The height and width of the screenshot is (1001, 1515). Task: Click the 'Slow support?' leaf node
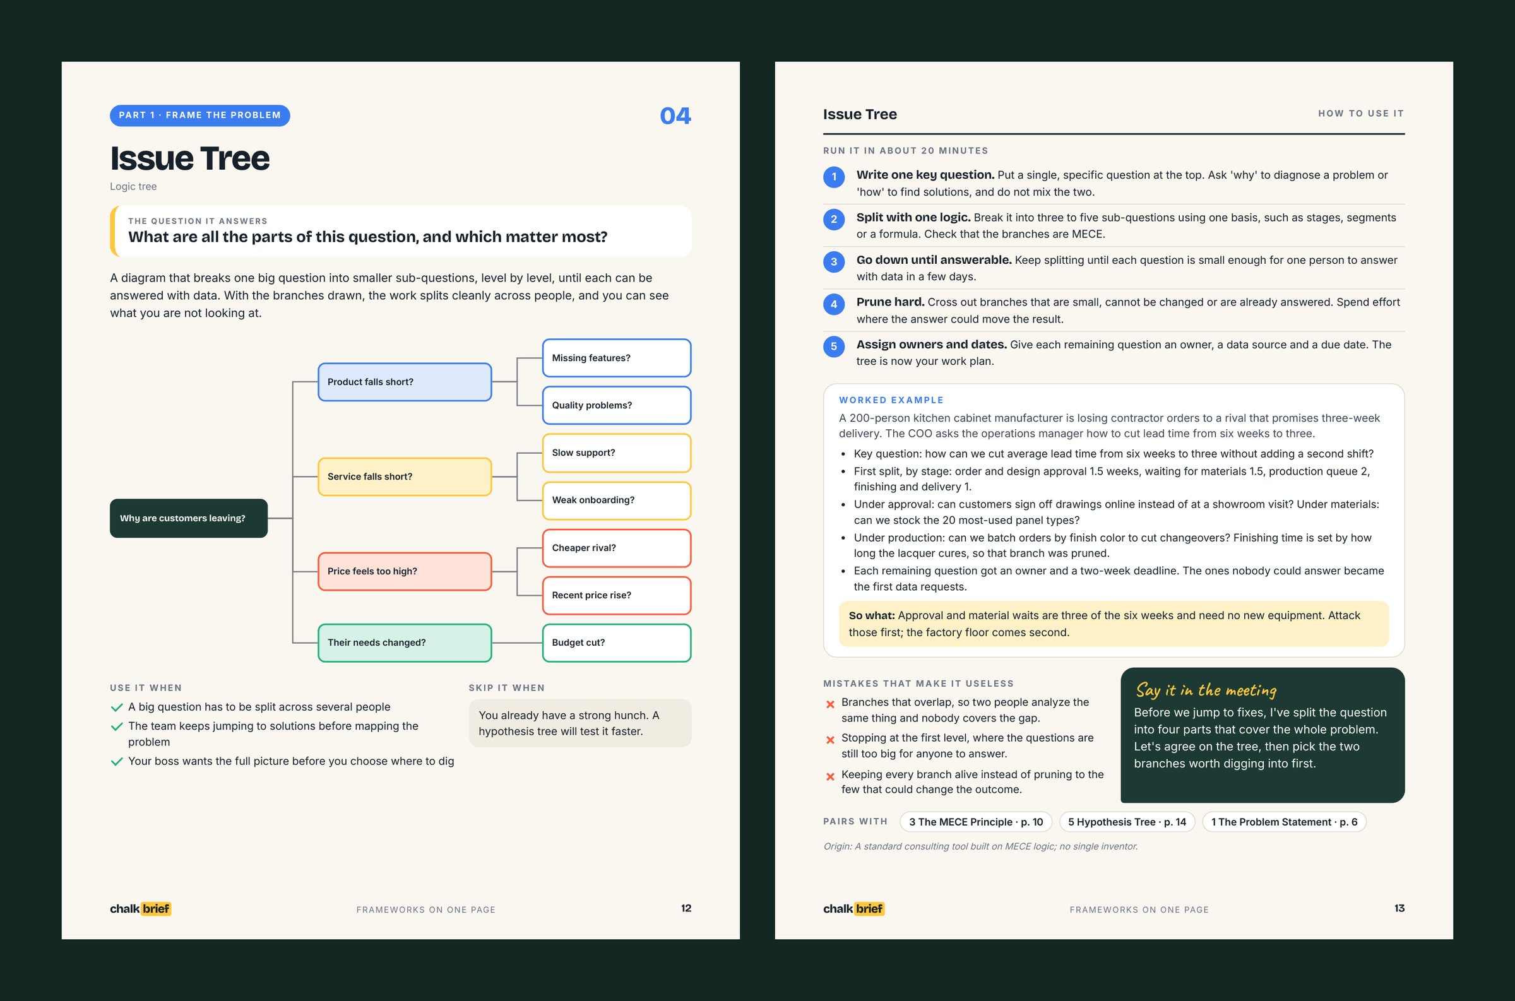coord(617,453)
